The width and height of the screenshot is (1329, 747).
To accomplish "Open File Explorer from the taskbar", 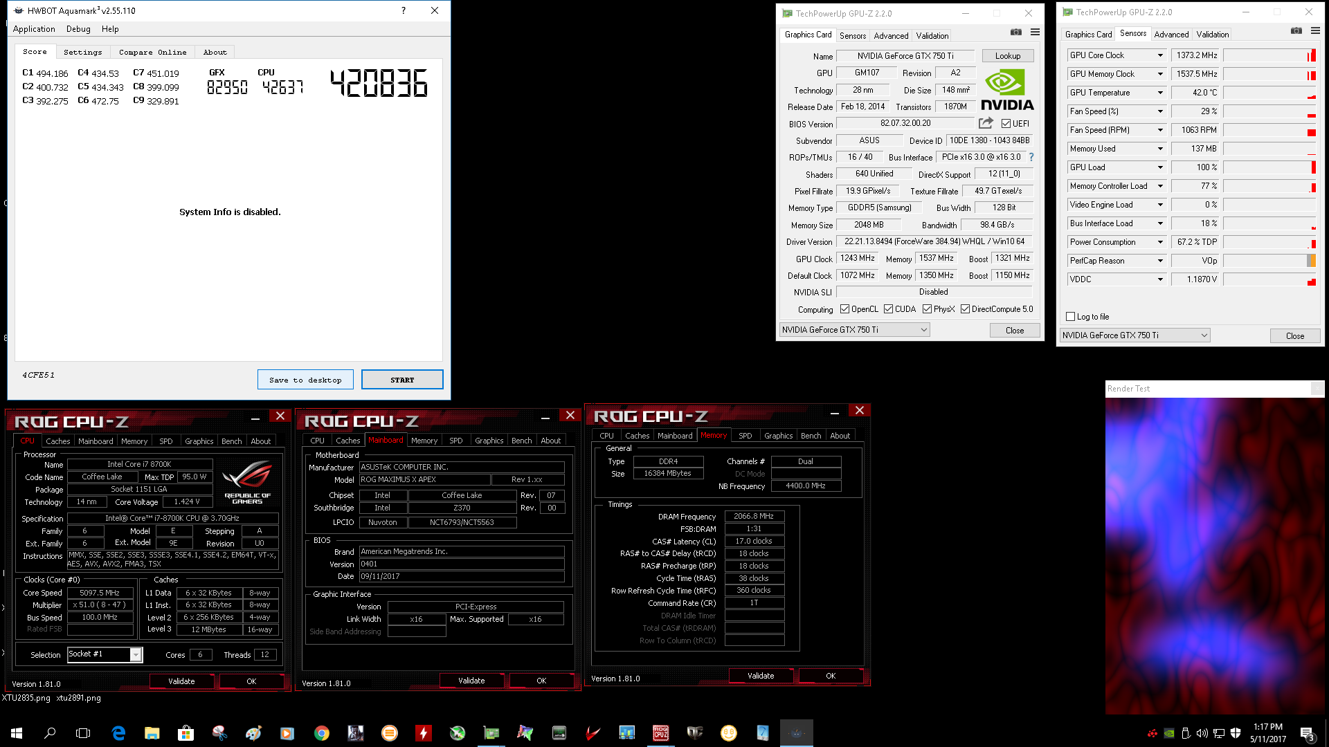I will tap(152, 733).
